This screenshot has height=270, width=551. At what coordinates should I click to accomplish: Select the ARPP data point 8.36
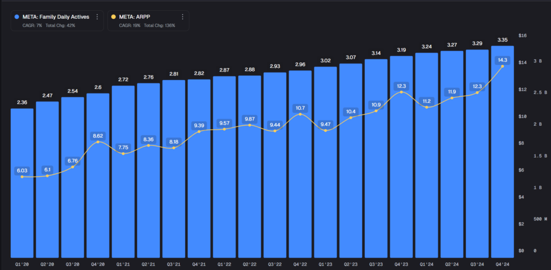point(149,145)
